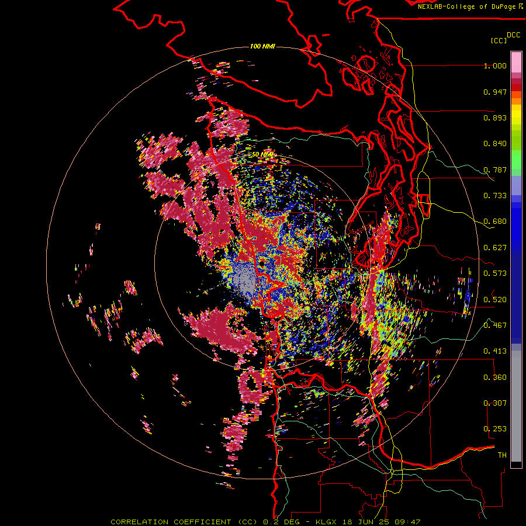This screenshot has height=526, width=526.
Task: Click the 1.000 value on the color scale
Action: (495, 65)
